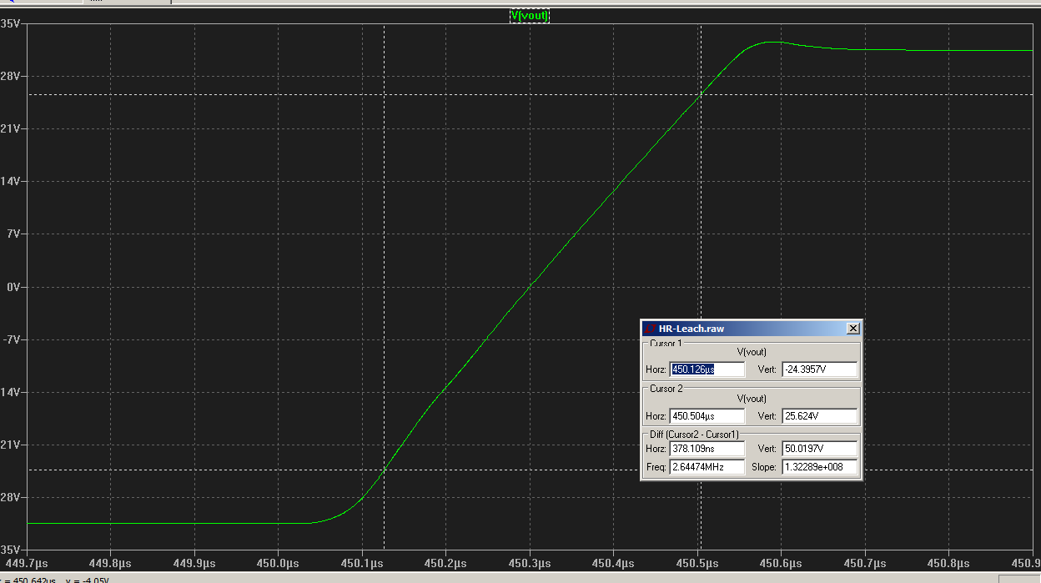Click the Freq field showing 2.64474MHz

[707, 467]
